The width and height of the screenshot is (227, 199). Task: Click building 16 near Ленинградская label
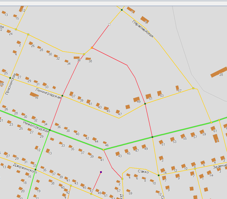pos(34,95)
